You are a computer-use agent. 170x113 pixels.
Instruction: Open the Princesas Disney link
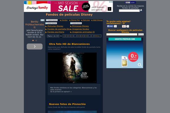coord(80,26)
